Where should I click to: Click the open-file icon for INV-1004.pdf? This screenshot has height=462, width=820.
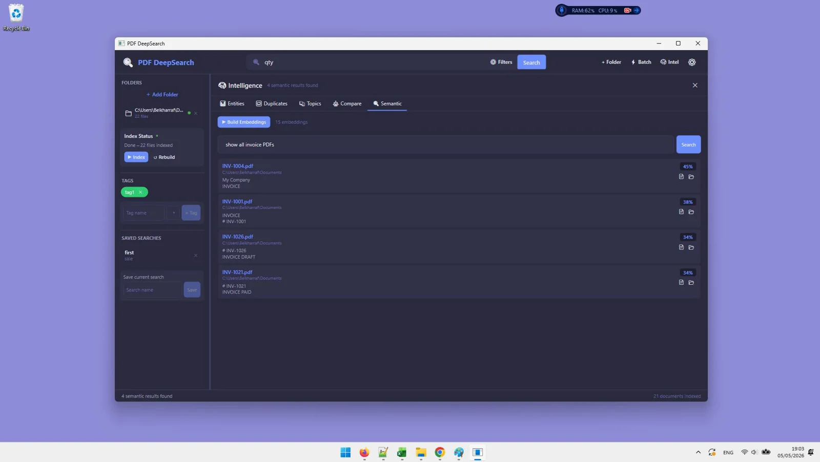click(x=681, y=177)
